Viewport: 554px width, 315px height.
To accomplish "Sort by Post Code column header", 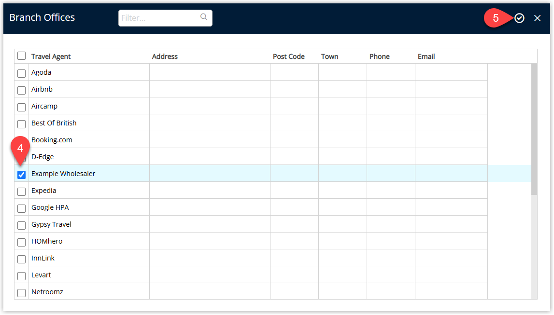I will pos(288,56).
